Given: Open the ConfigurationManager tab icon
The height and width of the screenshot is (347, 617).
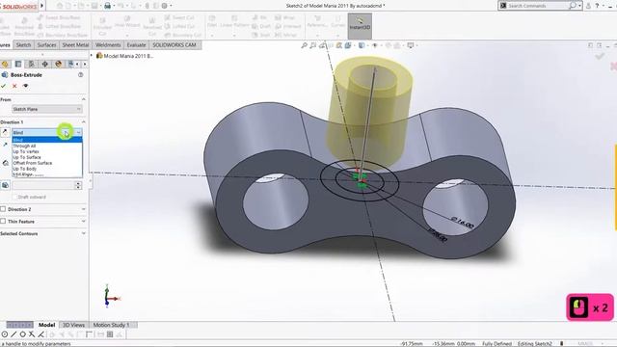Looking at the screenshot, I should click(32, 65).
